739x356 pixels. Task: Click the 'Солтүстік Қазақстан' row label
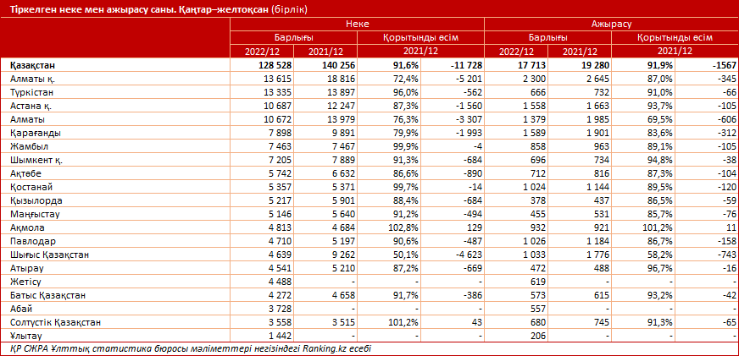55,322
